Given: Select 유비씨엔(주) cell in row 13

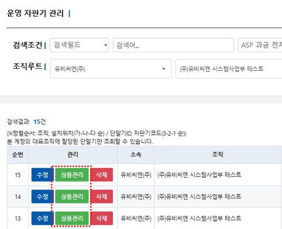Looking at the screenshot, I should [x=136, y=218].
